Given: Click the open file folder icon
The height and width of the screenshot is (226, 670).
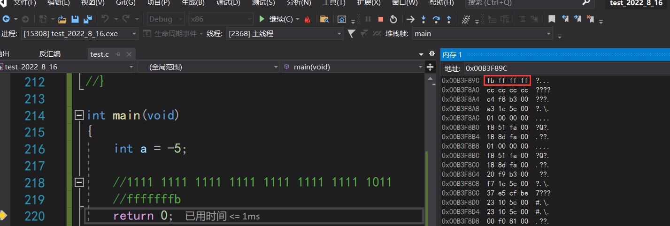Looking at the screenshot, I should (x=62, y=19).
